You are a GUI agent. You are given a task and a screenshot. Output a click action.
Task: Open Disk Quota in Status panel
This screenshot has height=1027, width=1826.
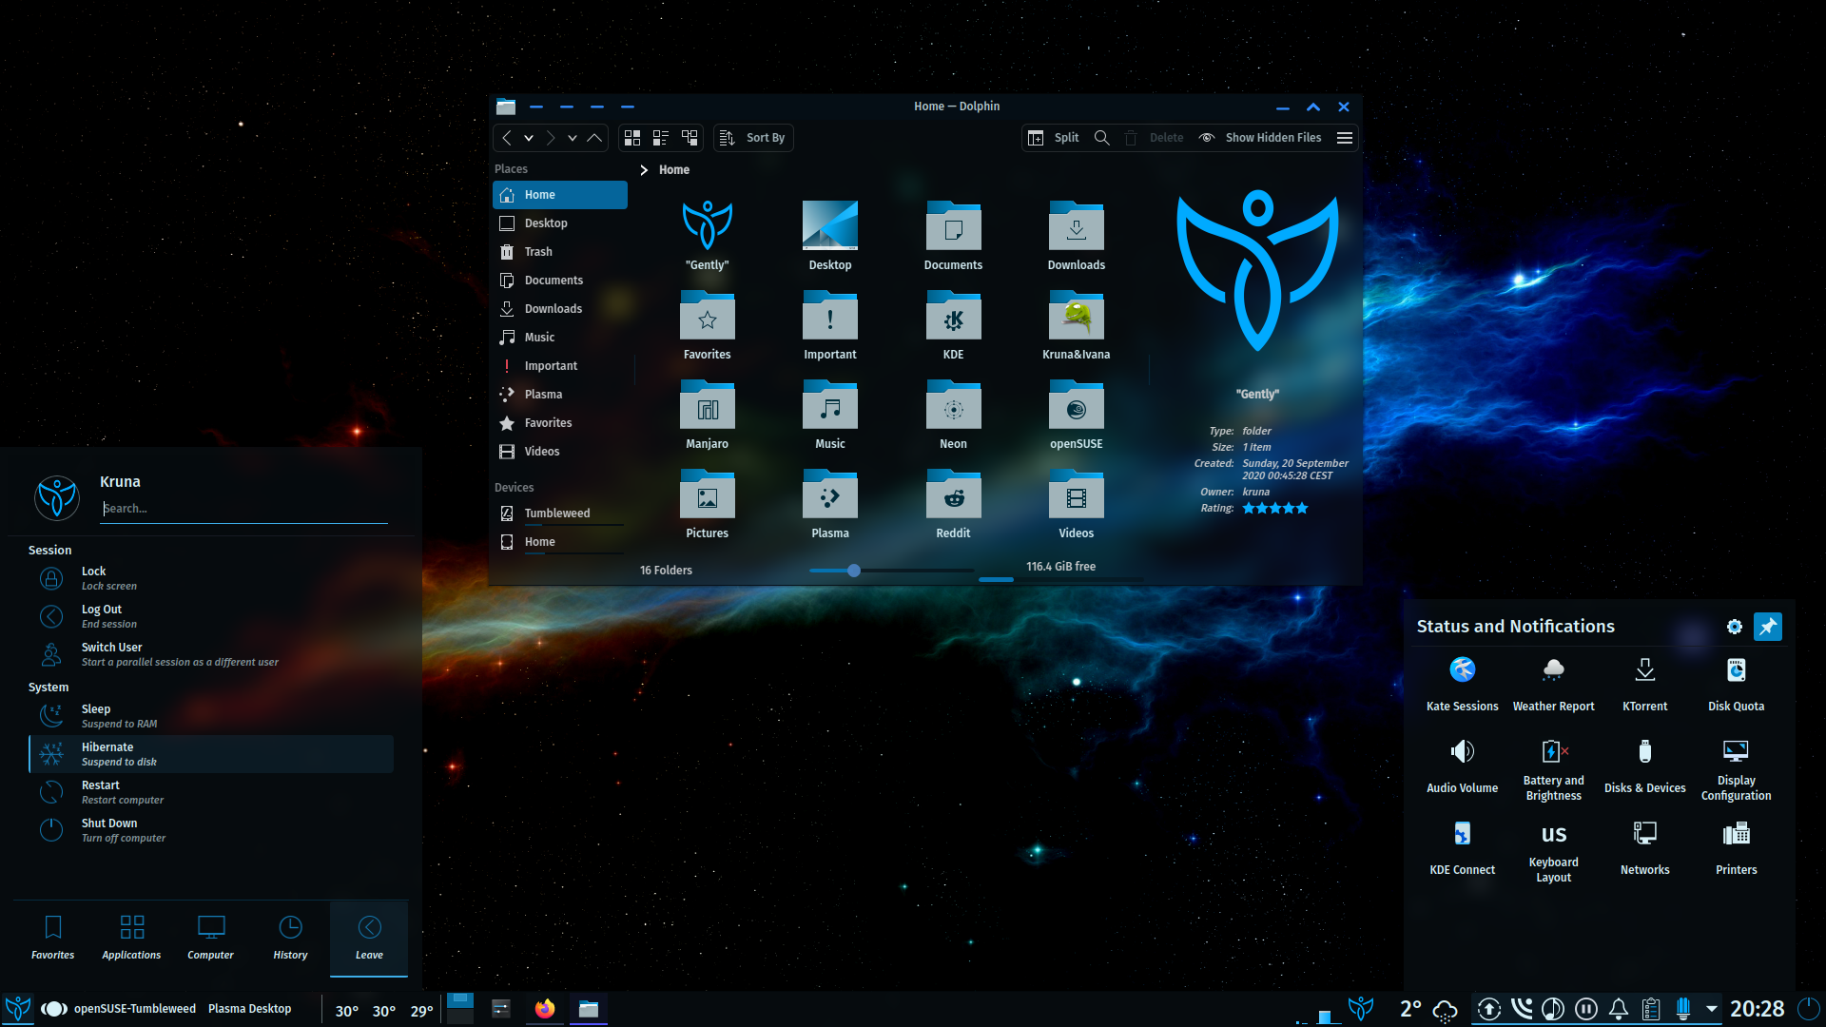tap(1737, 684)
